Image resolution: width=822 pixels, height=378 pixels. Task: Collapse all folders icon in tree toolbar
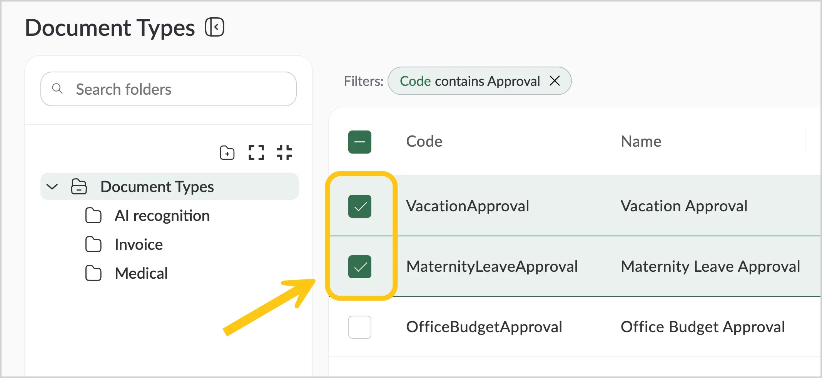click(284, 152)
